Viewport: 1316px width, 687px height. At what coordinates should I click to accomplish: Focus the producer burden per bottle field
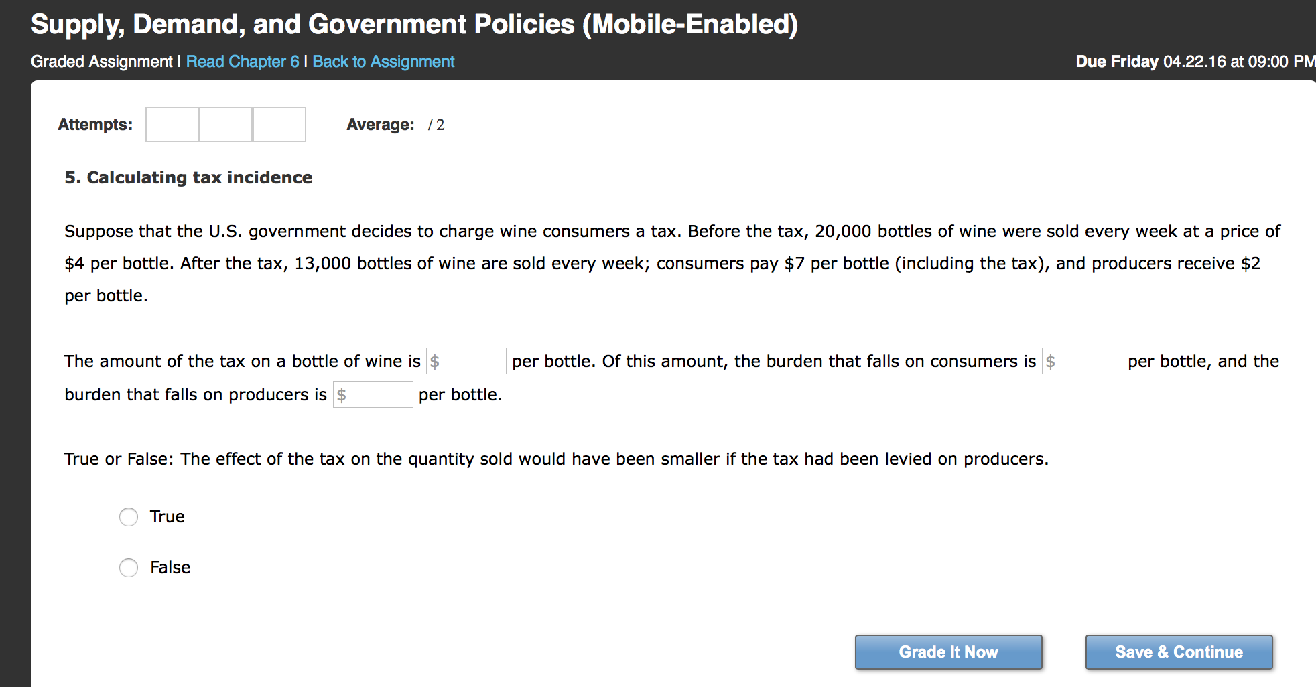[x=373, y=394]
